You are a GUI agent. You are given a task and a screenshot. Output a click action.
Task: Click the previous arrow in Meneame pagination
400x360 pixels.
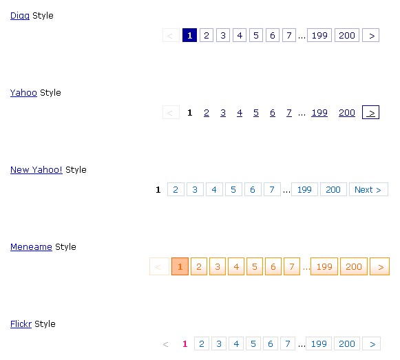coord(159,266)
